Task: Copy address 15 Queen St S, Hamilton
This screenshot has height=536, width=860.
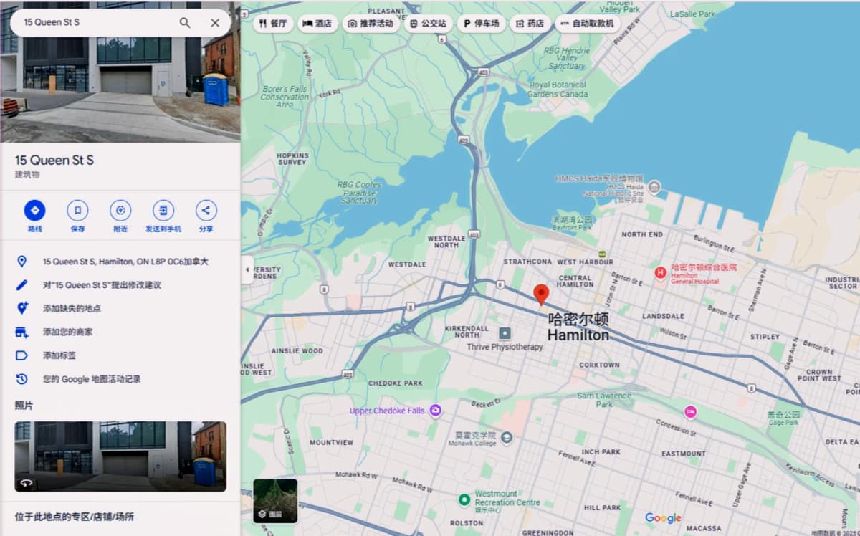Action: pyautogui.click(x=125, y=262)
